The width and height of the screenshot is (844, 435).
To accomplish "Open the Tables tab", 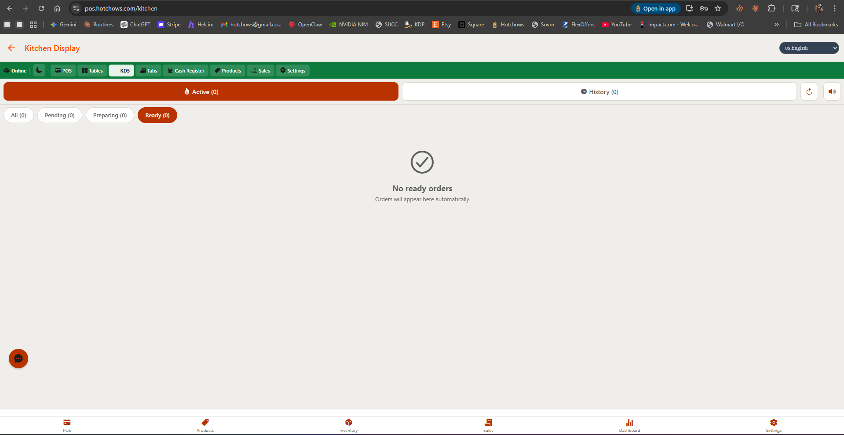I will pyautogui.click(x=92, y=71).
